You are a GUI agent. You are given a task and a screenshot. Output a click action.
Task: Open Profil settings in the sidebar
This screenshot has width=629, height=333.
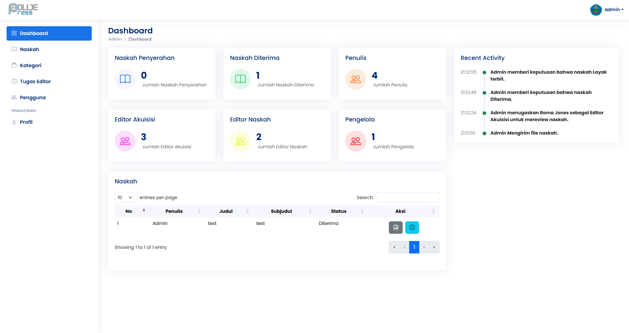tap(49, 122)
